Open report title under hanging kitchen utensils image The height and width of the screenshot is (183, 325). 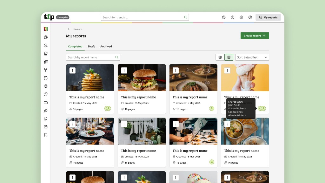click(x=138, y=151)
